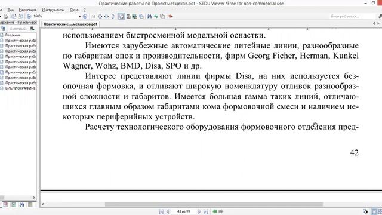
Task: Click the actual size 1:1 icon
Action: click(x=94, y=16)
